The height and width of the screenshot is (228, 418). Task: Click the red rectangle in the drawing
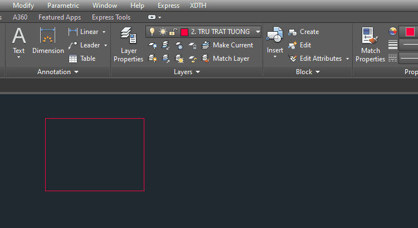coord(95,119)
